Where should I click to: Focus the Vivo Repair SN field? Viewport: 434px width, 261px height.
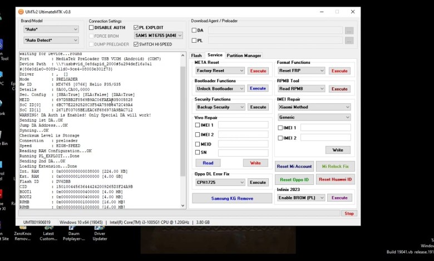(x=243, y=153)
